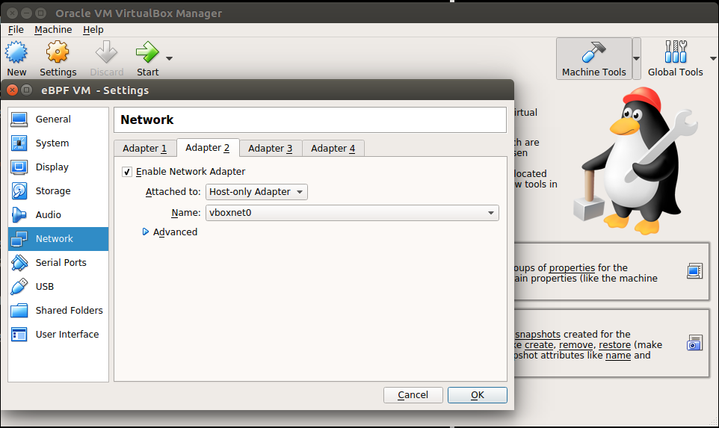Screen dimensions: 719x428
Task: Open the Attached to Host-only Adapter dropdown
Action: click(x=256, y=191)
